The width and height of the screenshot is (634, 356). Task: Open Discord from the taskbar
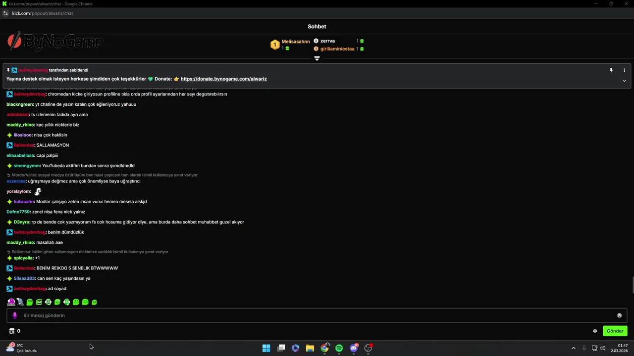pyautogui.click(x=354, y=348)
